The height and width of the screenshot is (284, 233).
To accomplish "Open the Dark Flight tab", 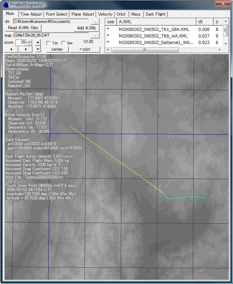I will (156, 14).
